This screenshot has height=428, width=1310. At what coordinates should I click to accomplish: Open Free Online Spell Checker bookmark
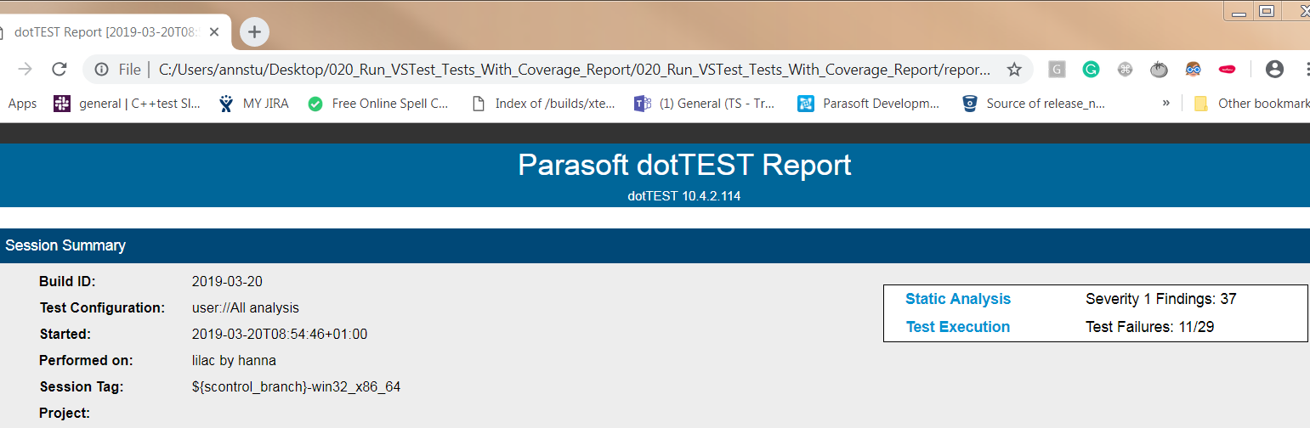378,104
